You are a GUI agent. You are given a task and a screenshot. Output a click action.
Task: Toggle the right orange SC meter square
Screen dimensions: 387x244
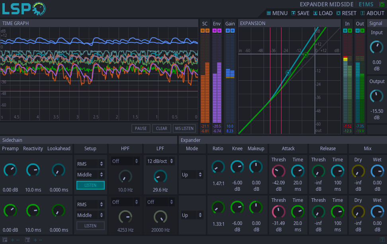click(207, 31)
